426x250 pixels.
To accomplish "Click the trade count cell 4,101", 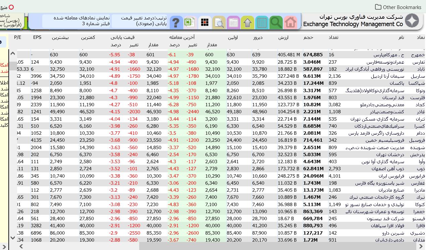I will [335, 176].
